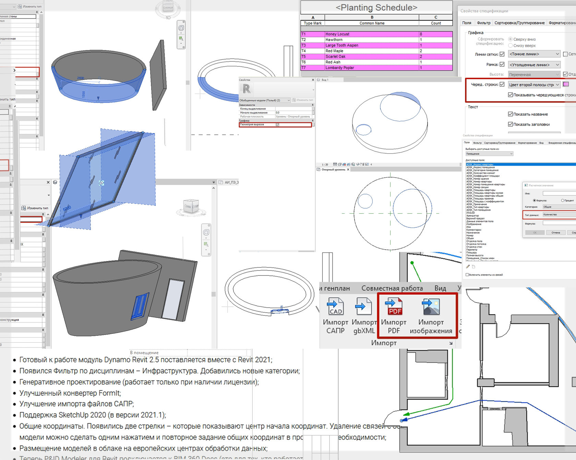The height and width of the screenshot is (460, 576).
Task: Close the Опорный уровень view tab
Action: 348,169
